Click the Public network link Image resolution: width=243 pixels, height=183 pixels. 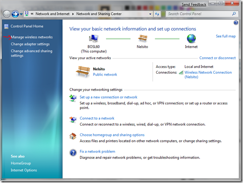(x=105, y=75)
